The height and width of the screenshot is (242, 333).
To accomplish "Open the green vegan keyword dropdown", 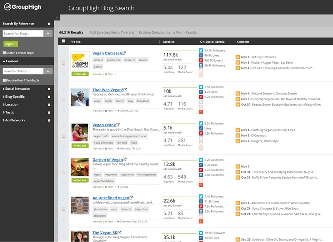I will pos(11,44).
